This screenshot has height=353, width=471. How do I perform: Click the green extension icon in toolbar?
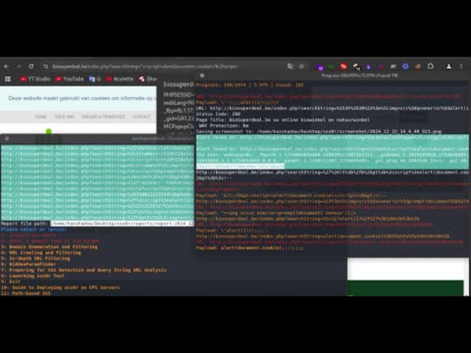(x=331, y=66)
